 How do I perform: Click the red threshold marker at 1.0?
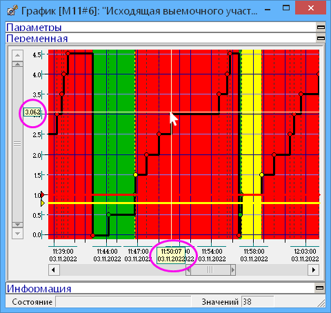[43, 195]
